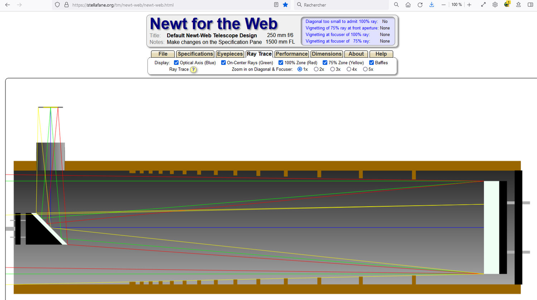The height and width of the screenshot is (300, 537).
Task: Open the About tab
Action: pos(356,54)
